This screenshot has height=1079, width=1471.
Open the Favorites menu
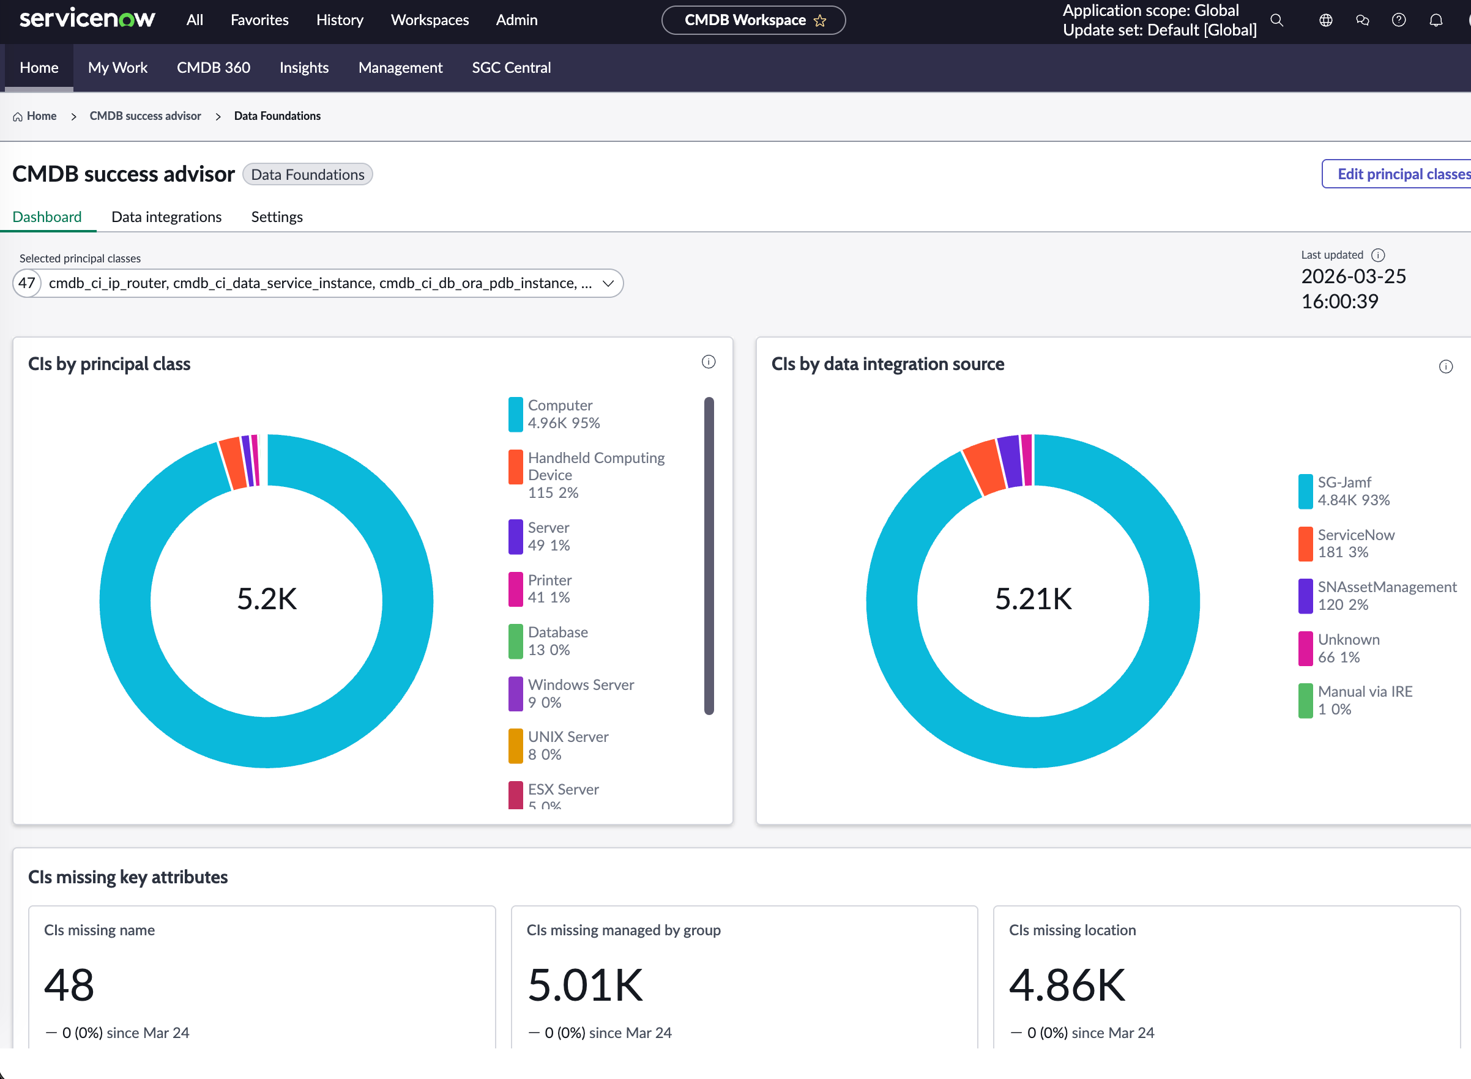(259, 20)
